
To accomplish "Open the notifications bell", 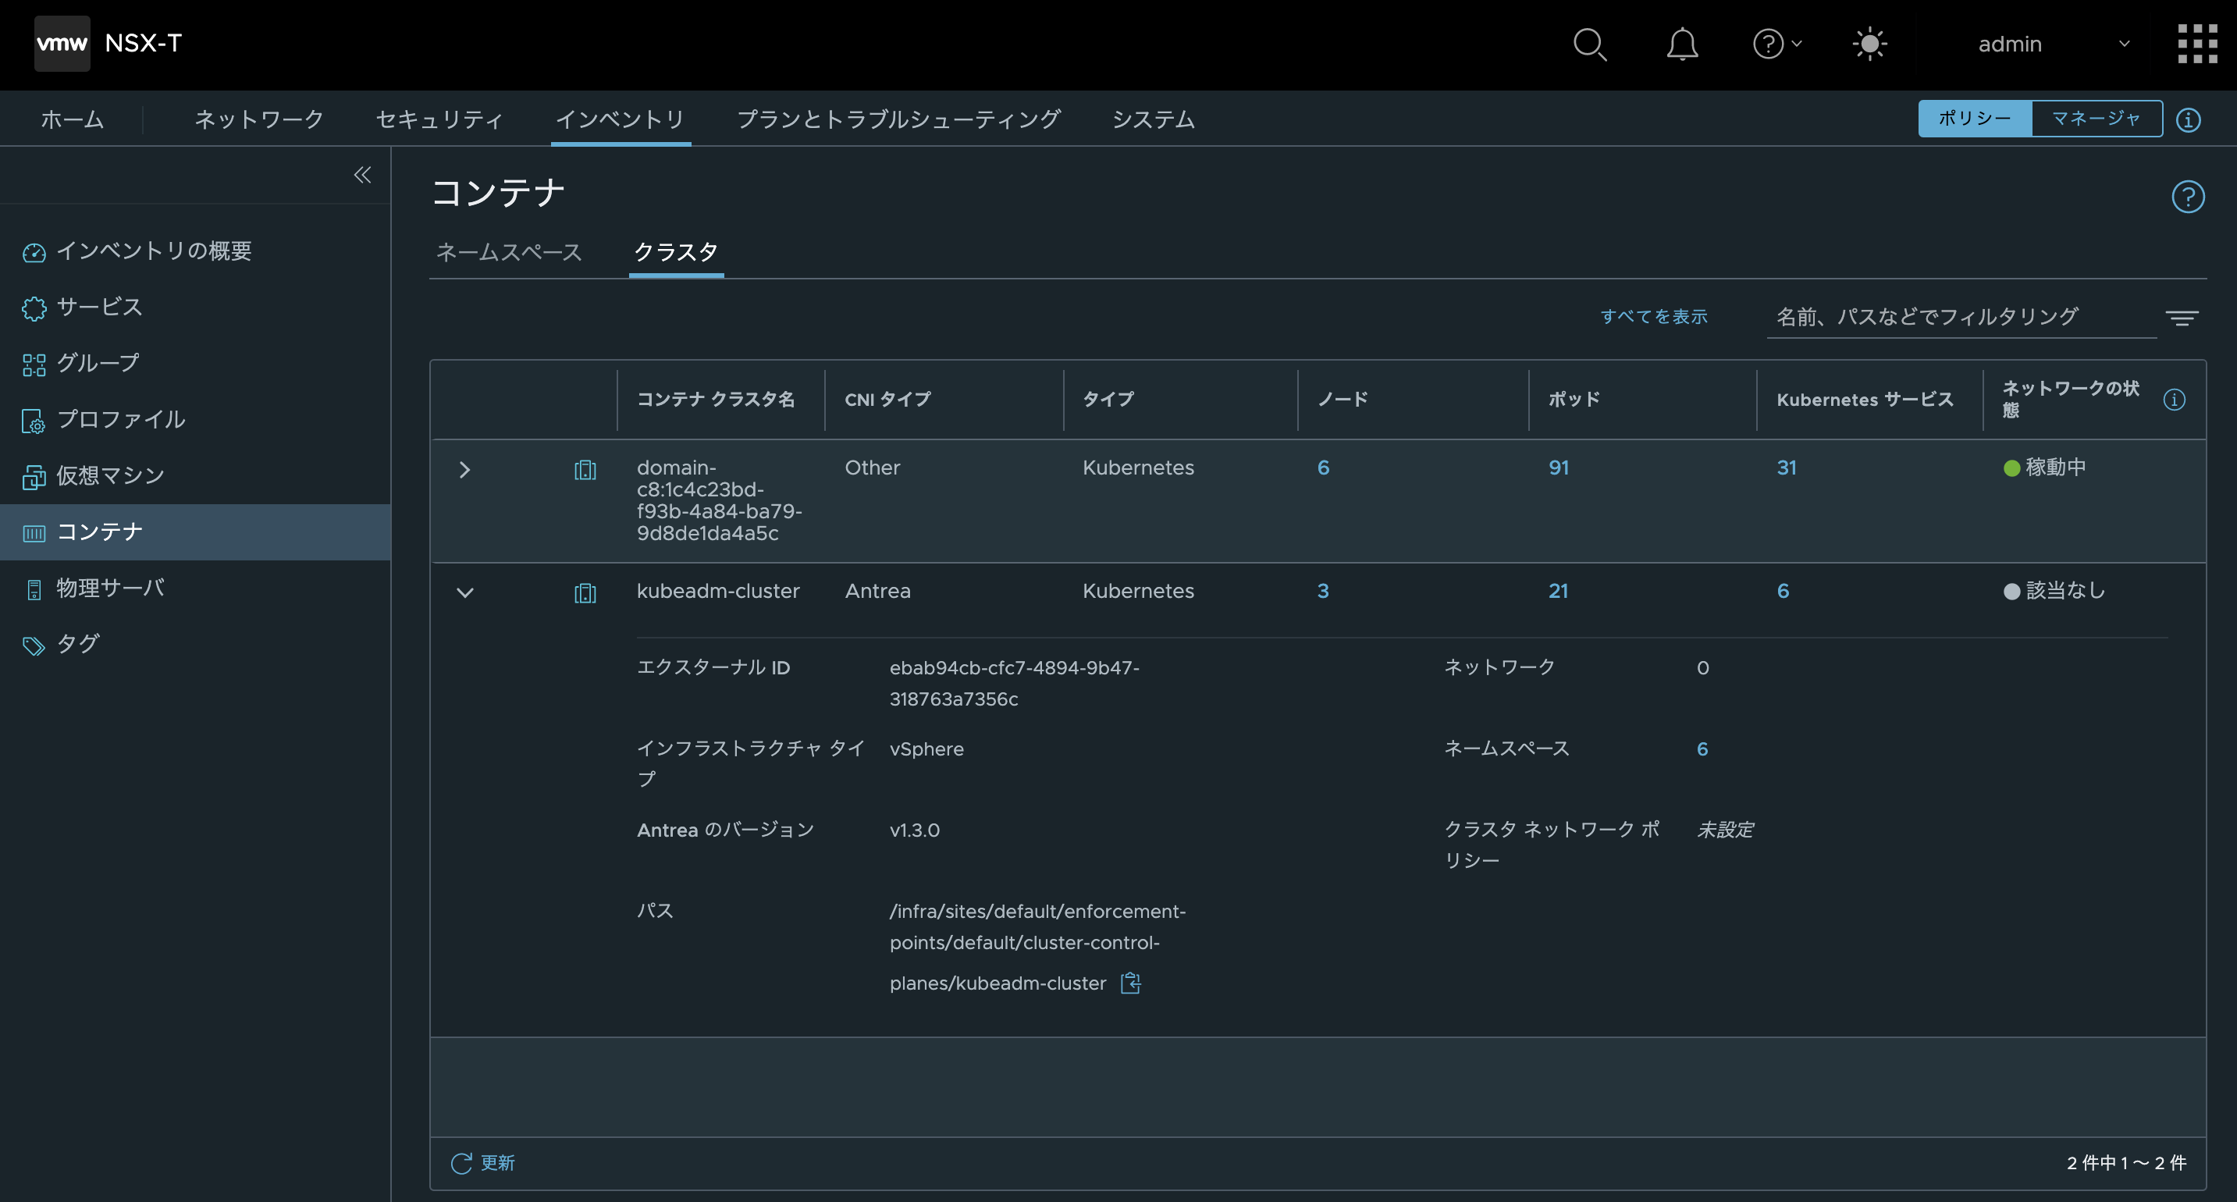I will 1682,44.
